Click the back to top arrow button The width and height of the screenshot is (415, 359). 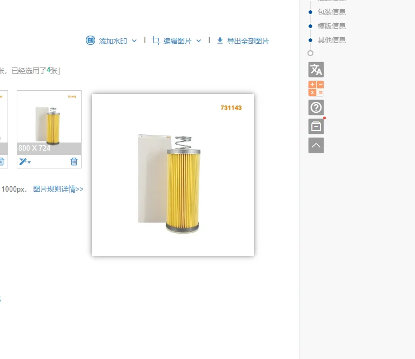coord(316,145)
